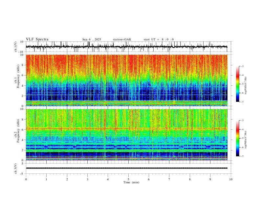This screenshot has height=201, width=260.
Task: Click the time axis tick label "3"
Action: [x=87, y=179]
